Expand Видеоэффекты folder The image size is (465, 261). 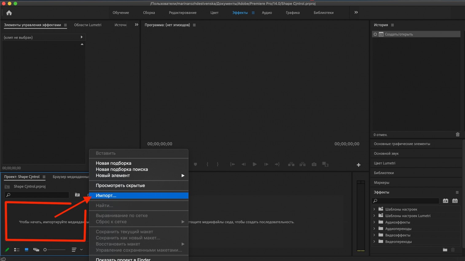click(x=374, y=235)
